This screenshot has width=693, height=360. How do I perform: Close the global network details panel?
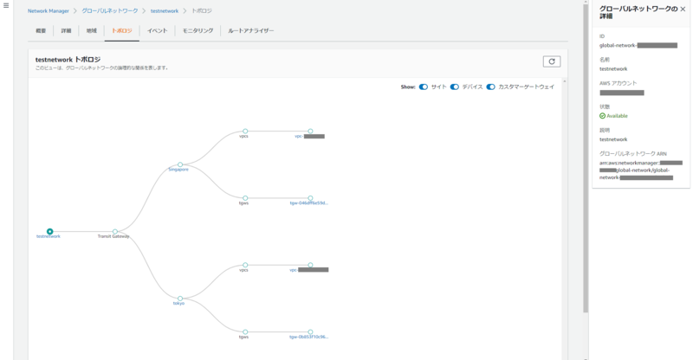(683, 9)
